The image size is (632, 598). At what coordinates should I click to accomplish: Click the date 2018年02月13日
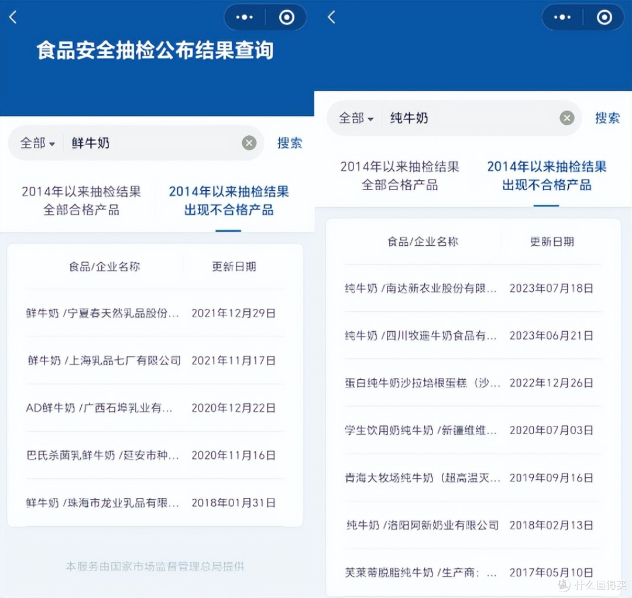(551, 525)
